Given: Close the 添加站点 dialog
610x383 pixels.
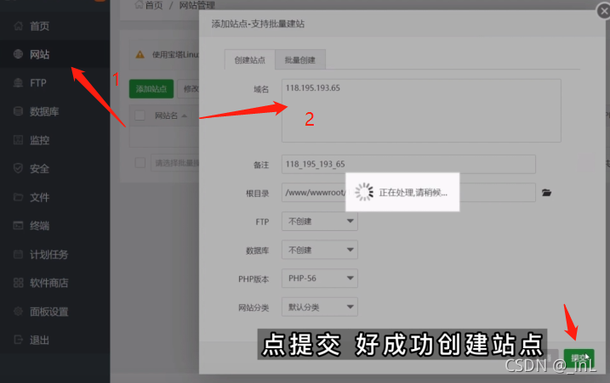Looking at the screenshot, I should [x=603, y=11].
